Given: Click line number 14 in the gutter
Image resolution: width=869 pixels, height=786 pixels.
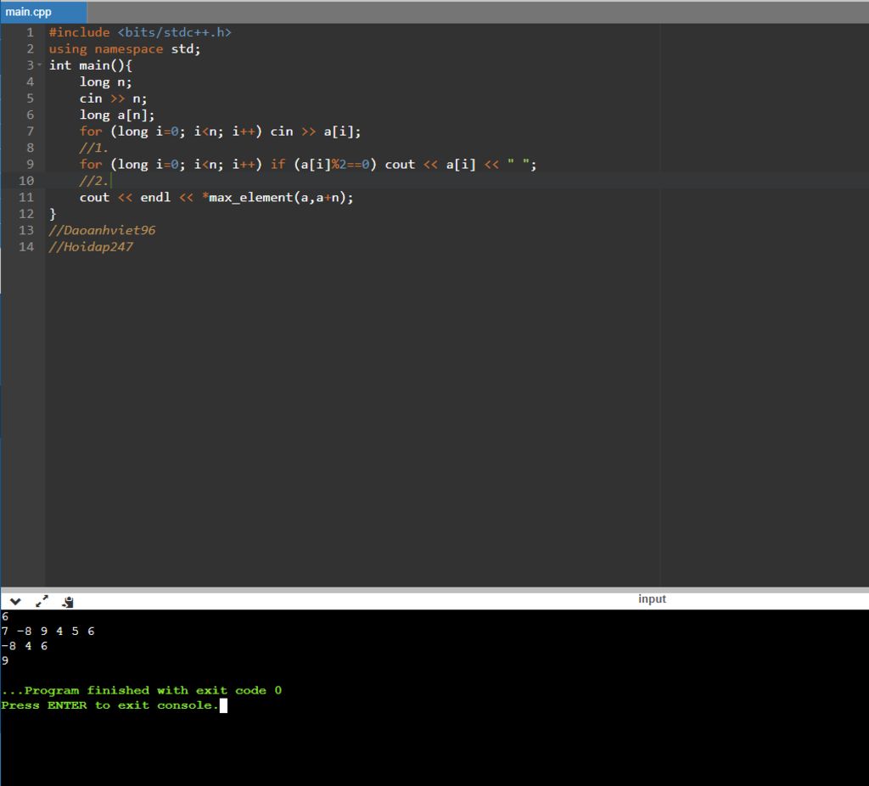Looking at the screenshot, I should coord(26,247).
